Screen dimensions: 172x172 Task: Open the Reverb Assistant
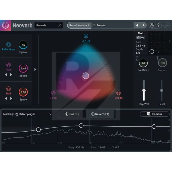[x=79, y=25]
